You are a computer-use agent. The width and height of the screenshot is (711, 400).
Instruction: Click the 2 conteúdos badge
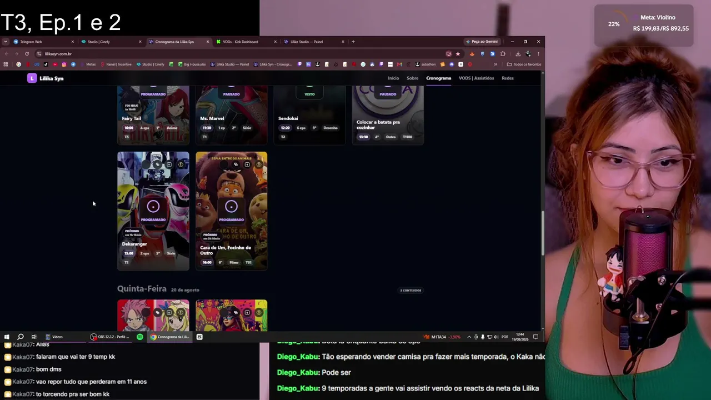tap(410, 290)
